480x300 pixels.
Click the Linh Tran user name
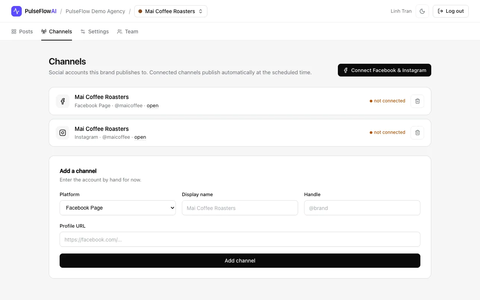coord(401,11)
